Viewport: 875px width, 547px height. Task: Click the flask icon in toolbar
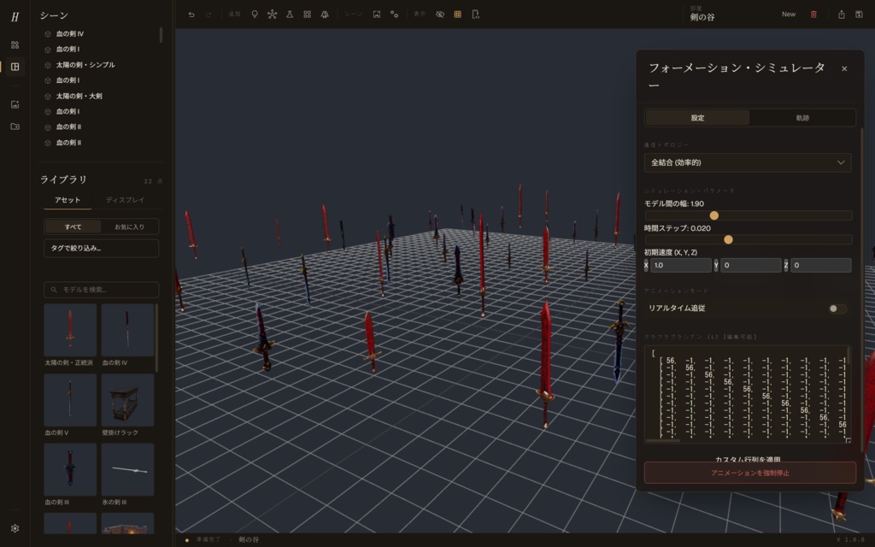290,15
